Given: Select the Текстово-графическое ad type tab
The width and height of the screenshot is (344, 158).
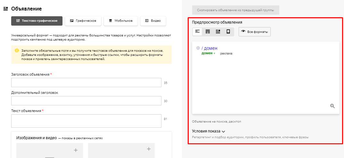Looking at the screenshot, I should pyautogui.click(x=37, y=21).
